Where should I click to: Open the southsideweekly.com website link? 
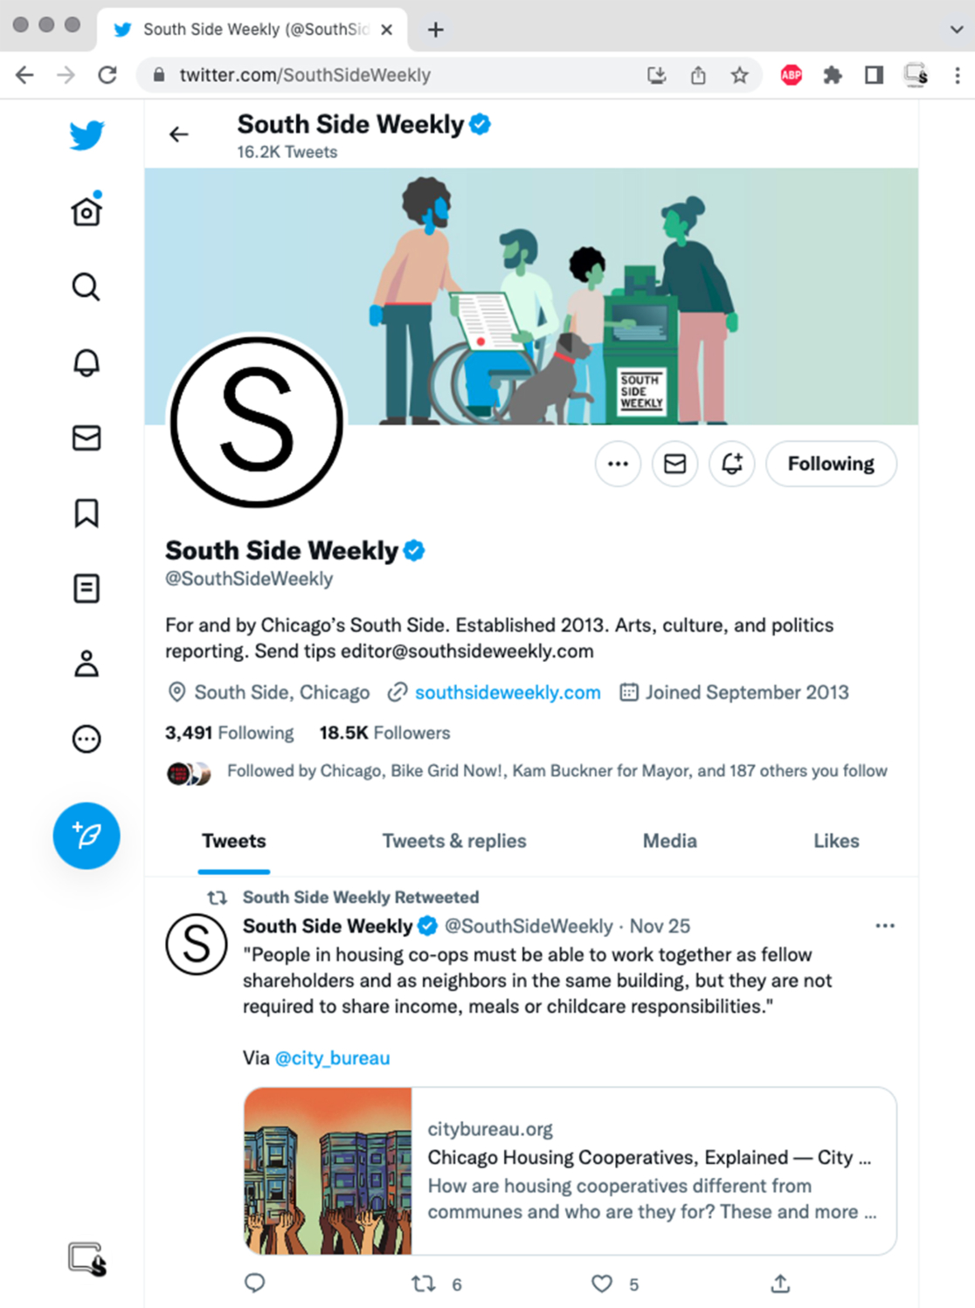pos(508,692)
